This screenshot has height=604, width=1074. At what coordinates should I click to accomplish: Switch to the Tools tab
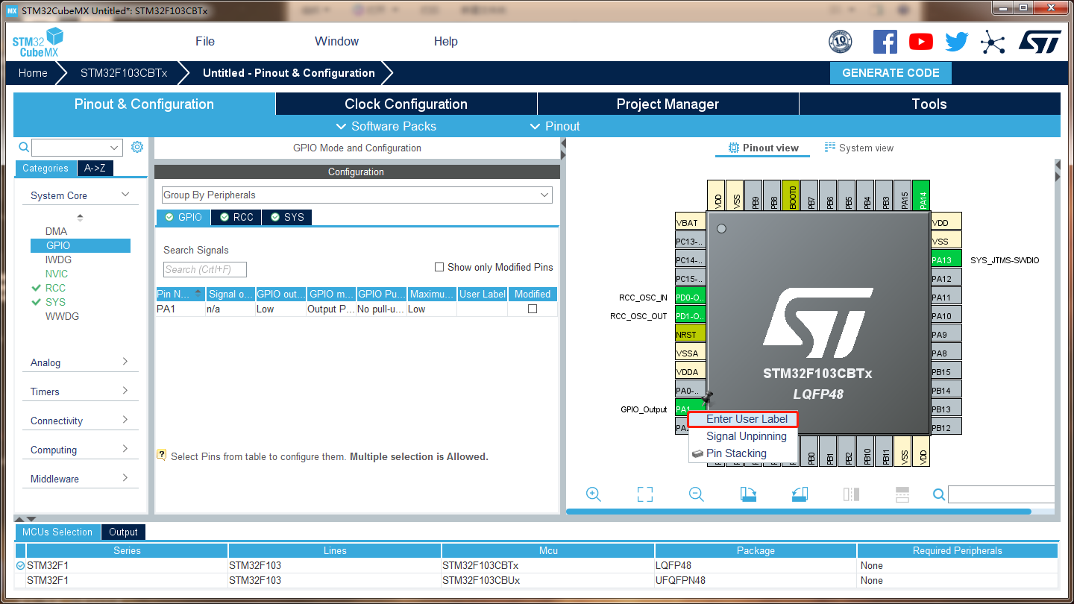(x=929, y=104)
